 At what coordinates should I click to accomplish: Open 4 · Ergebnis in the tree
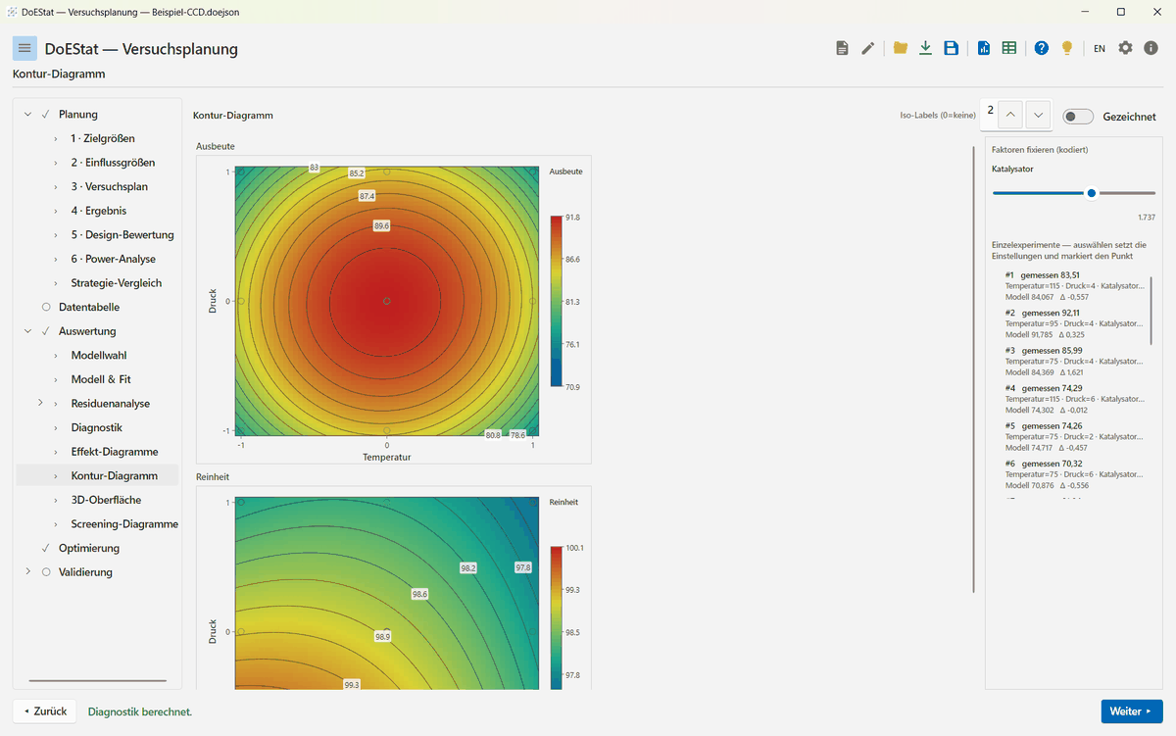(98, 211)
